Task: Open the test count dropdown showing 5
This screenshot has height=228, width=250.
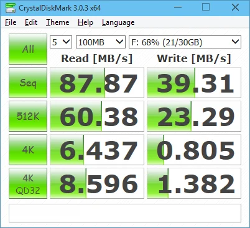Action: [61, 42]
